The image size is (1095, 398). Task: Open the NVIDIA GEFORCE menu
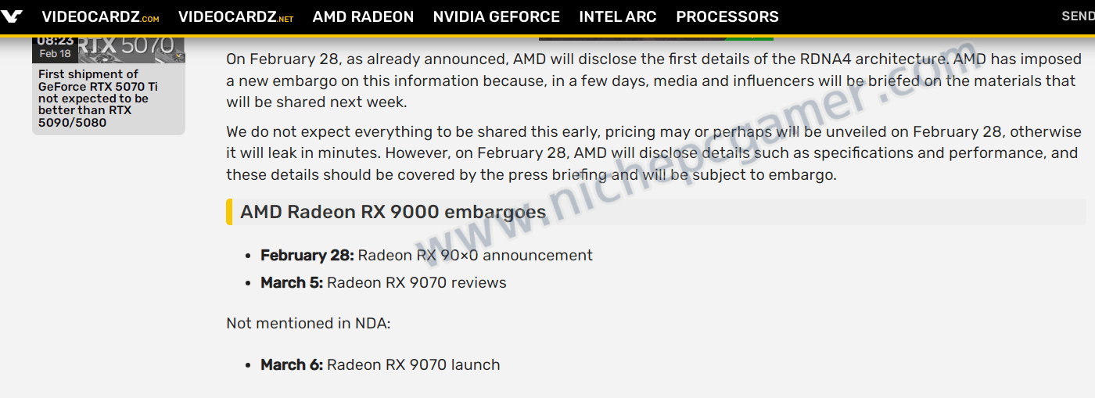coord(497,16)
